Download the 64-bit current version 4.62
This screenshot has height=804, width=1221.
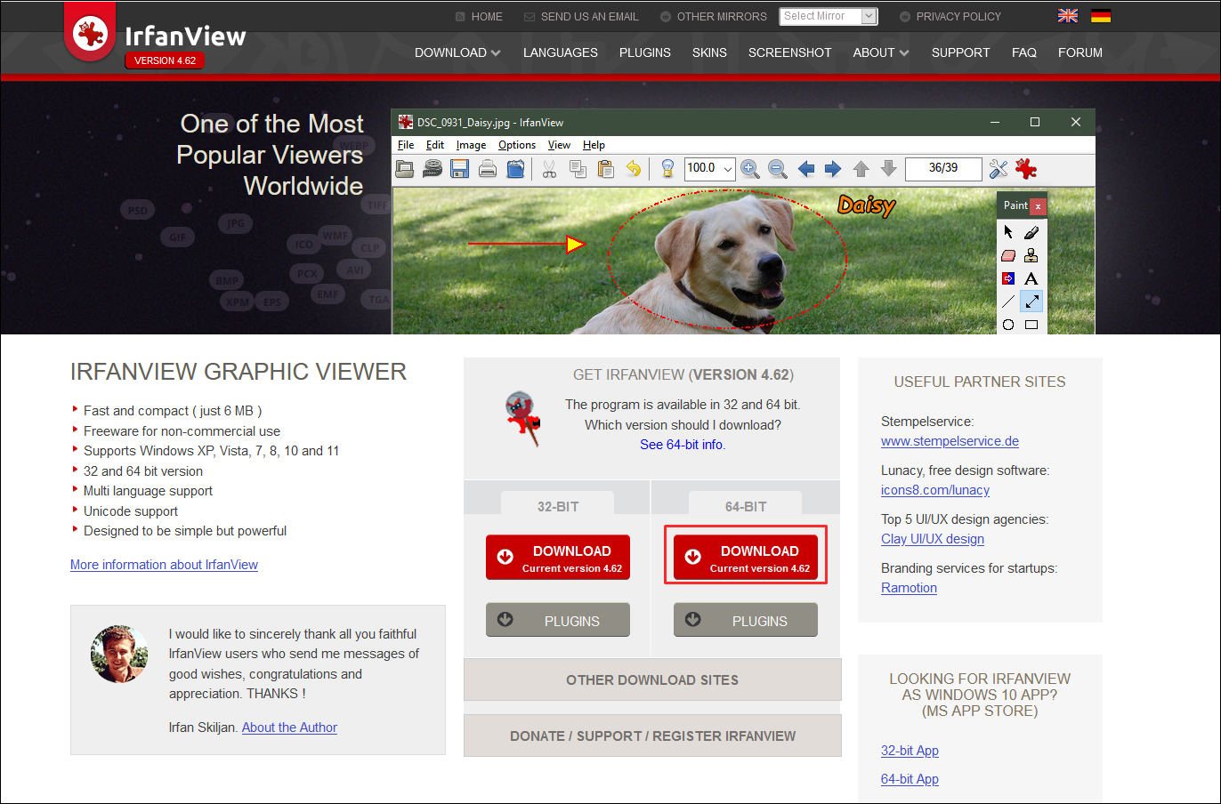746,558
